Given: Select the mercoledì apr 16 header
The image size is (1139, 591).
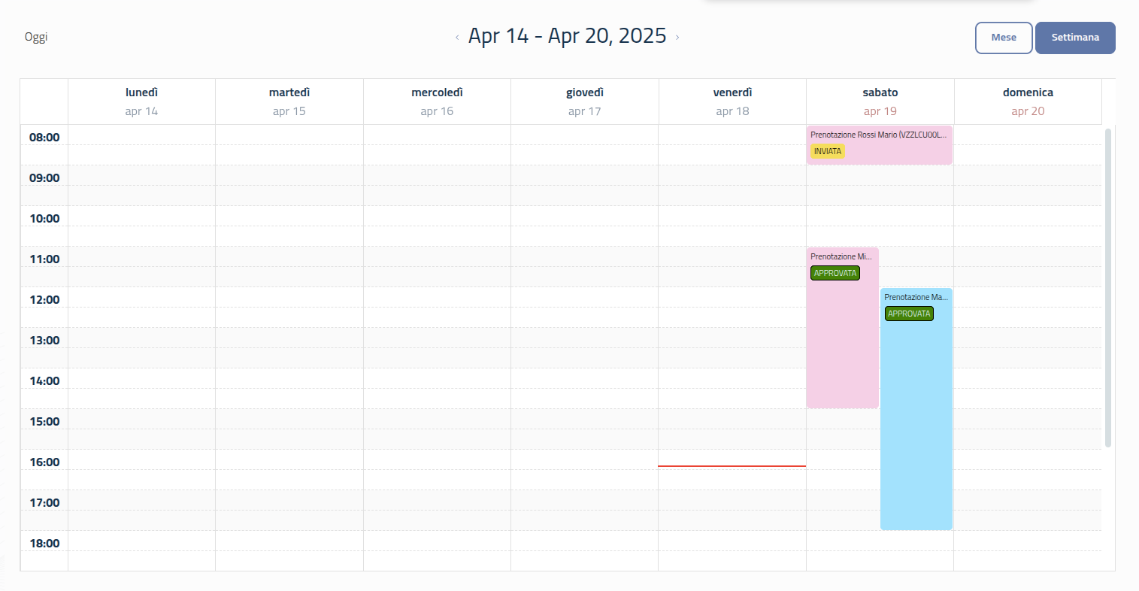Looking at the screenshot, I should pos(437,102).
